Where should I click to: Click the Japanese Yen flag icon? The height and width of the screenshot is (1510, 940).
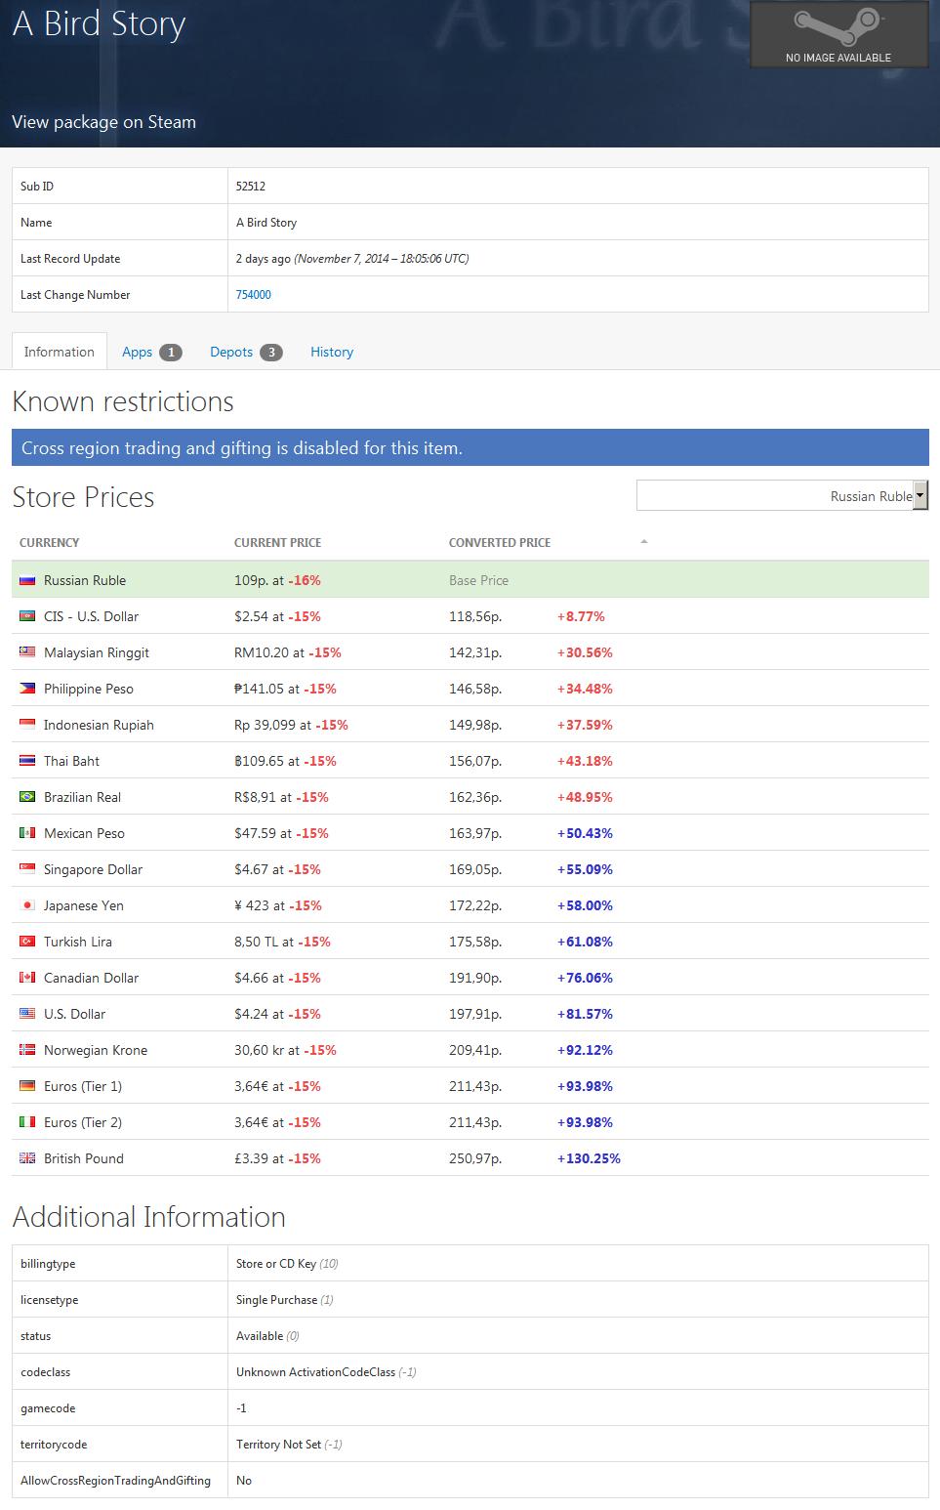pyautogui.click(x=27, y=905)
